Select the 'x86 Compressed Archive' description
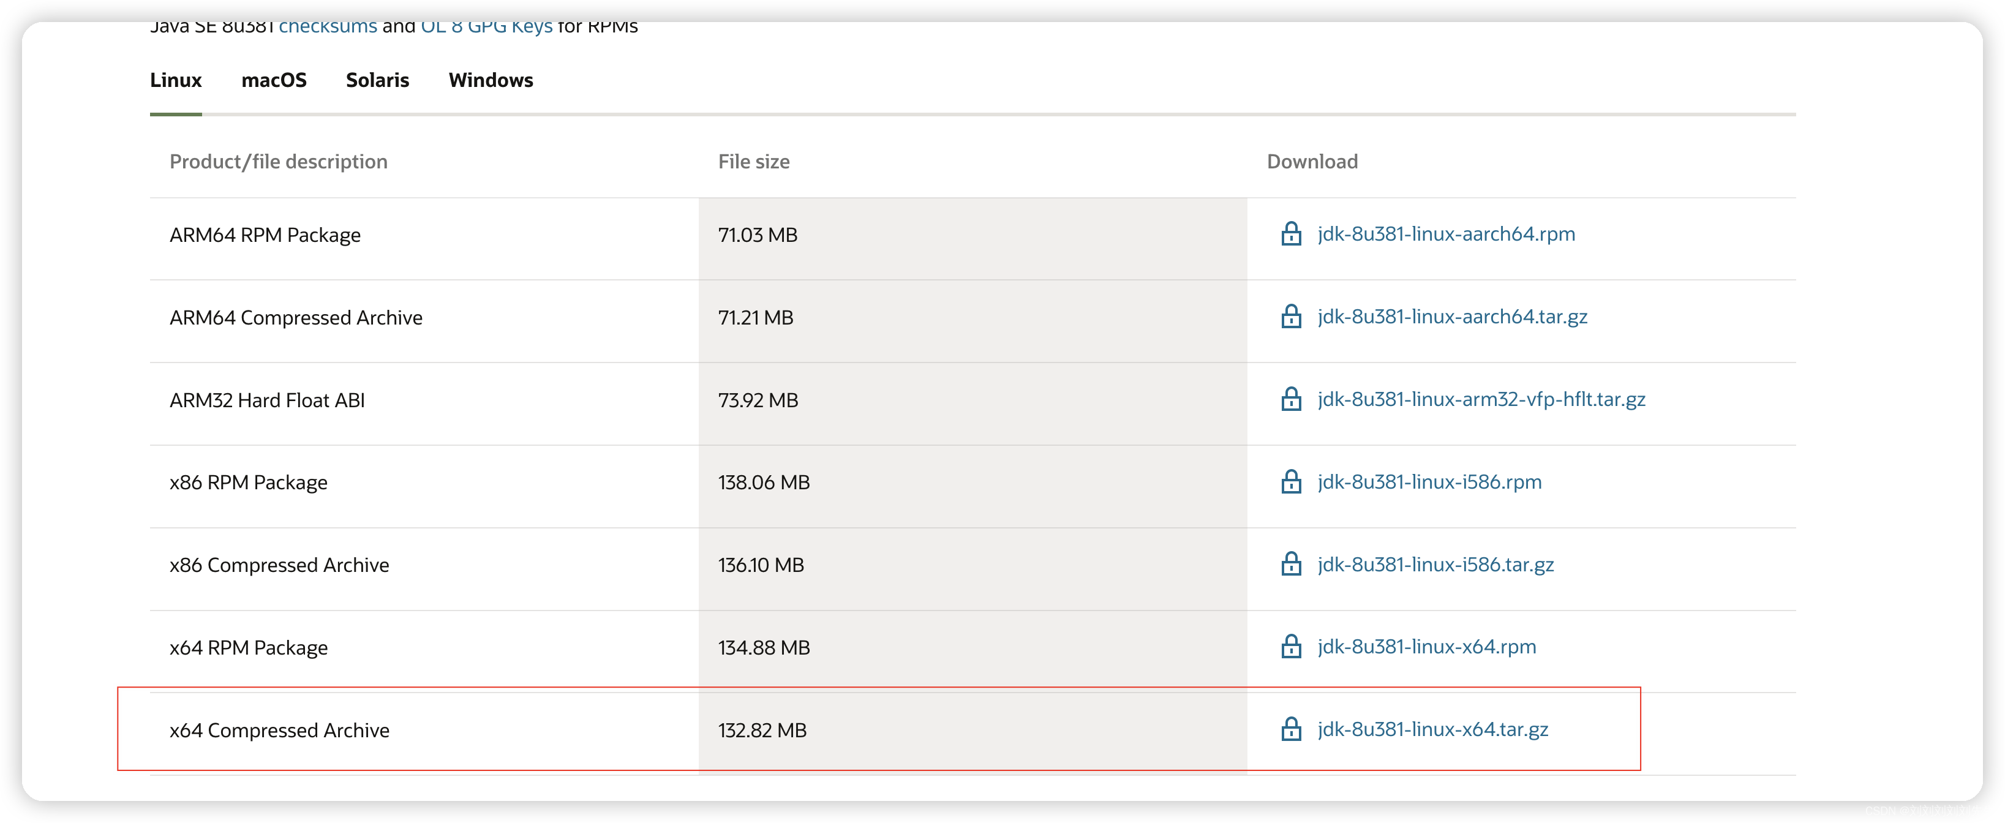 coord(279,565)
